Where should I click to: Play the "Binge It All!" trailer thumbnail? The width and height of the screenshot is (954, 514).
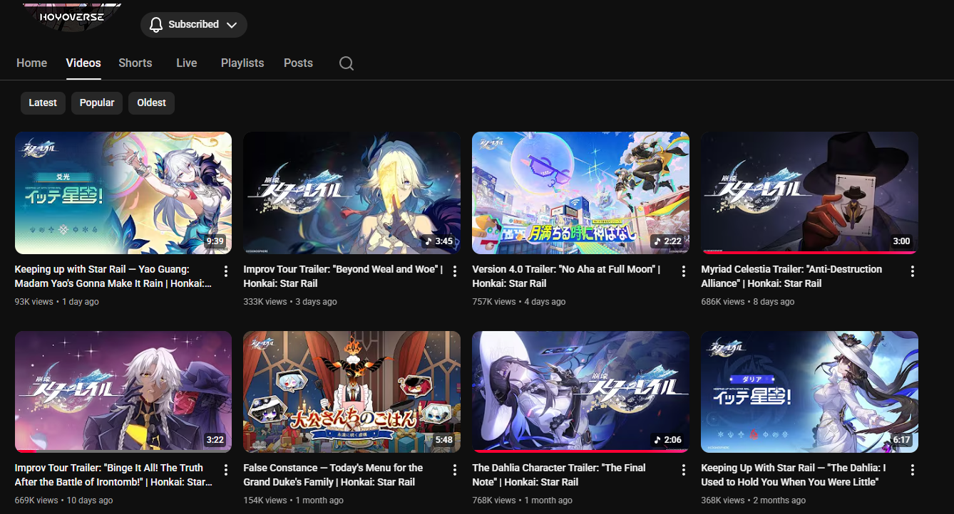[x=123, y=392]
